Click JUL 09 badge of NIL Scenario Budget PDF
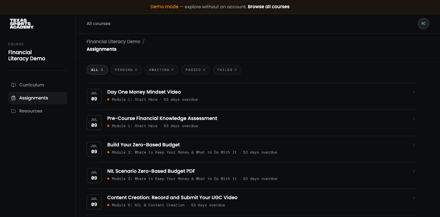440x217 pixels. click(x=94, y=176)
